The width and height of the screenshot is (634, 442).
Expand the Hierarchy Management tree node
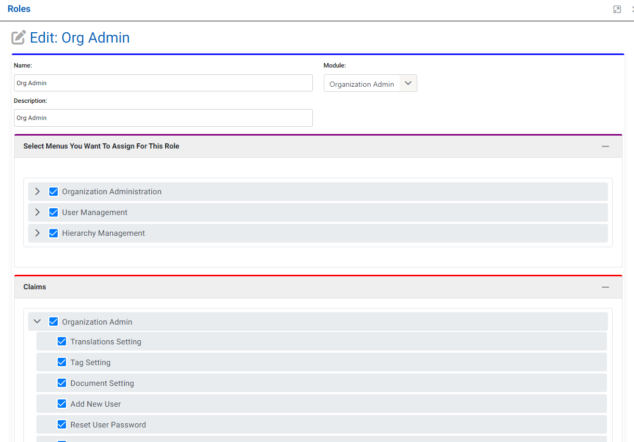pos(37,233)
